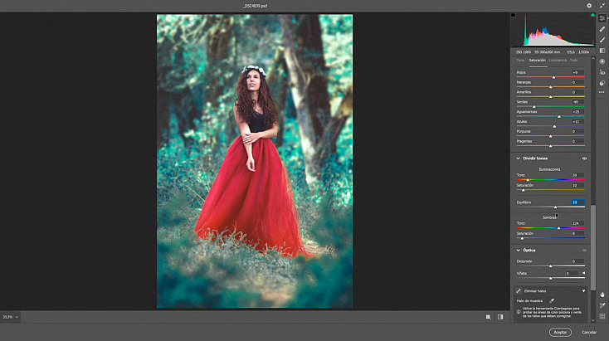Collapse the Eliminar halos sub-panel
The image size is (609, 341).
pos(583,291)
